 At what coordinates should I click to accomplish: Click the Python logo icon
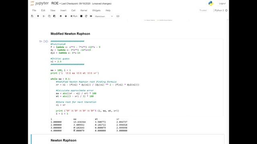click(211, 4)
